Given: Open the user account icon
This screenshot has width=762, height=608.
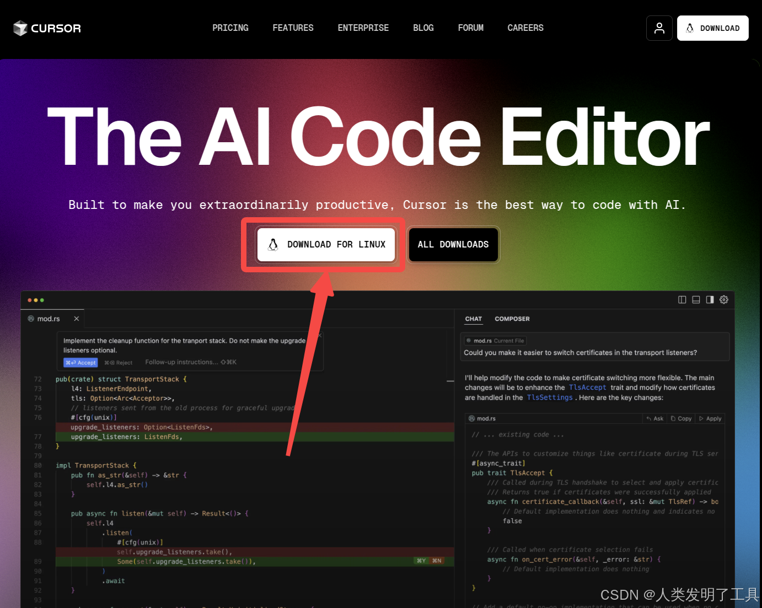Looking at the screenshot, I should (x=659, y=28).
